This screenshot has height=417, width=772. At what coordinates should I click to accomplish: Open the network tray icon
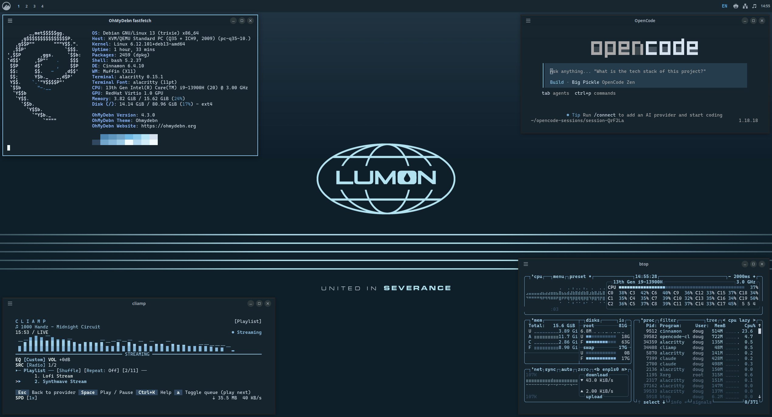(x=745, y=6)
